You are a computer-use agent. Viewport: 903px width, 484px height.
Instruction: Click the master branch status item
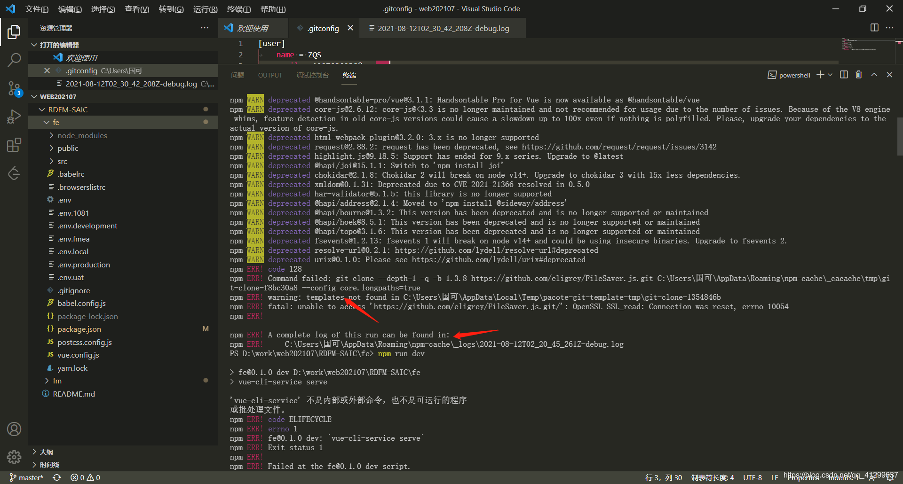pos(26,477)
